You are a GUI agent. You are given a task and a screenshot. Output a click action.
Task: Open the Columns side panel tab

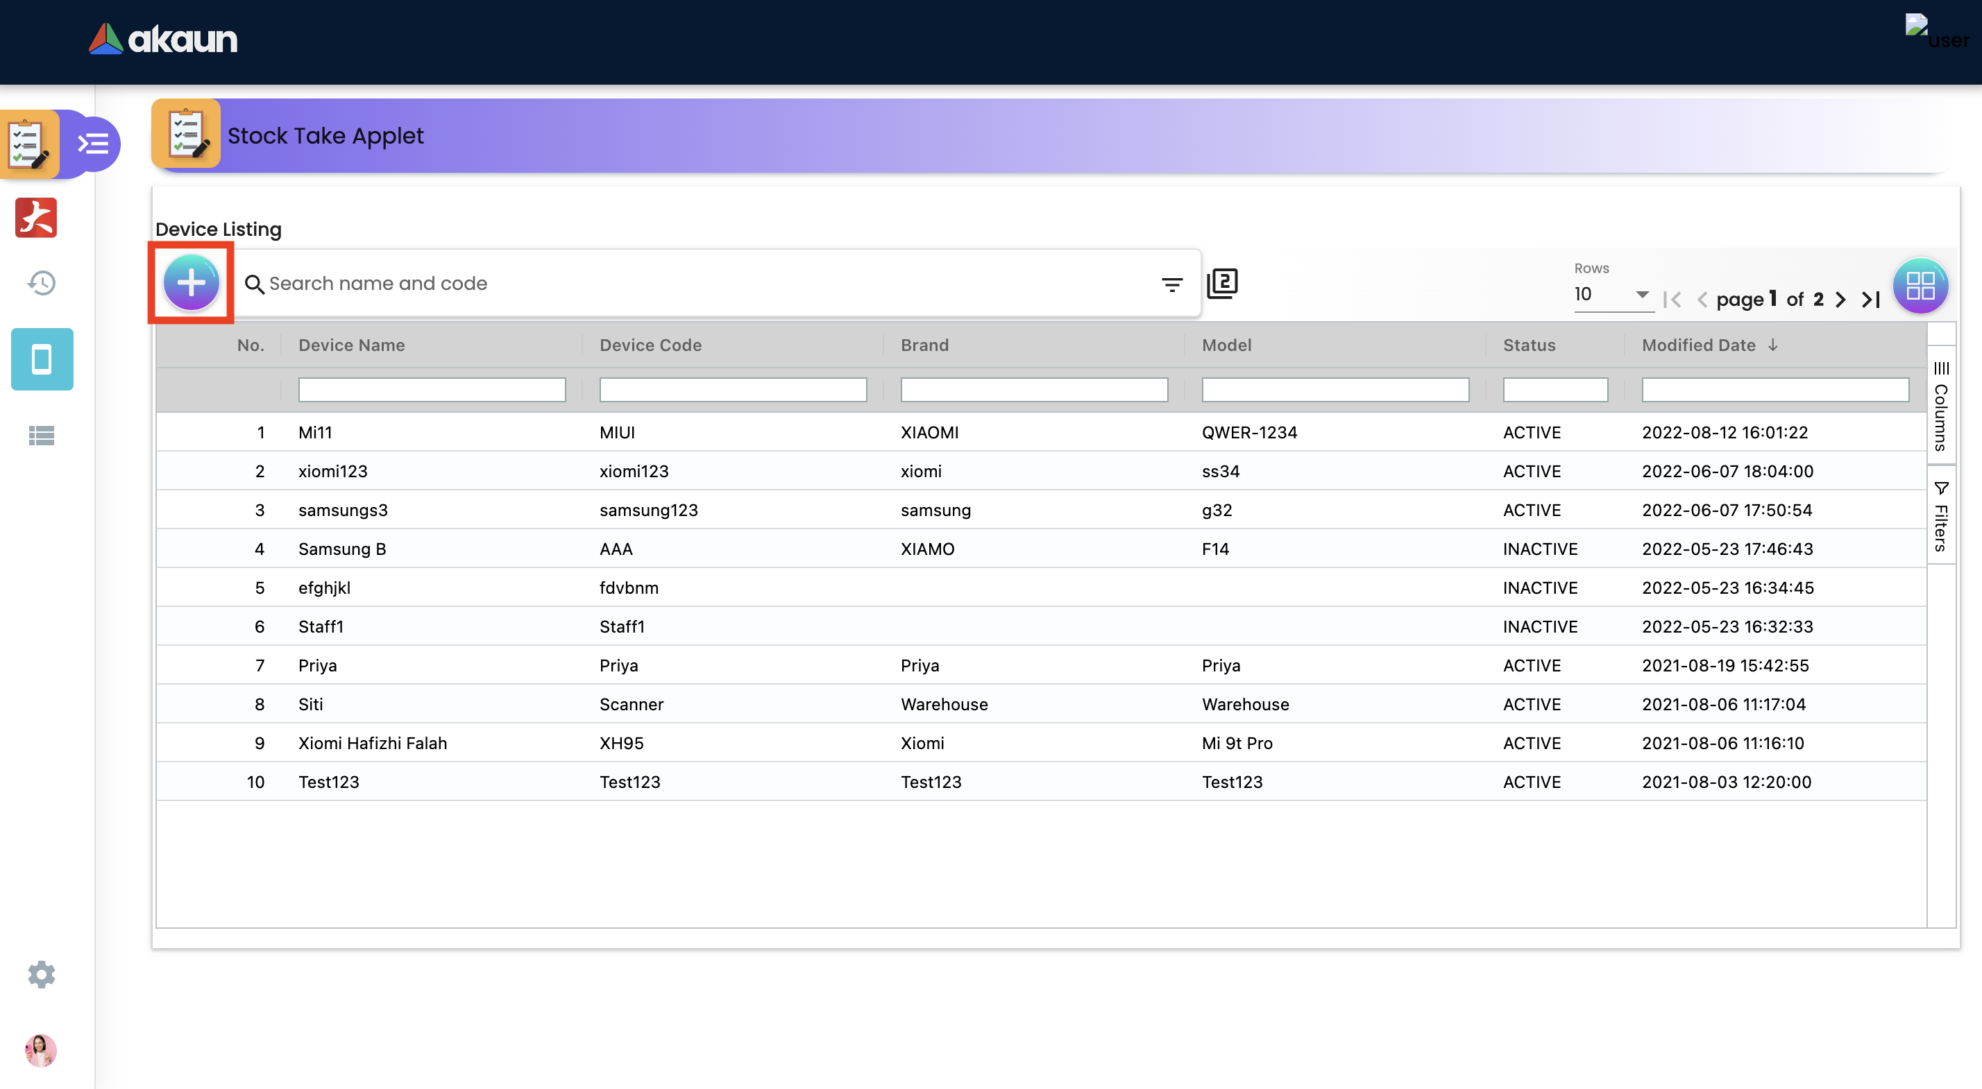coord(1941,406)
